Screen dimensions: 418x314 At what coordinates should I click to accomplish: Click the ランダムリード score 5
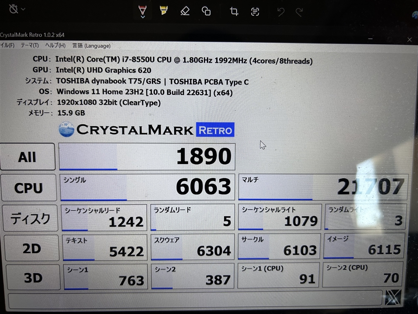[193, 217]
